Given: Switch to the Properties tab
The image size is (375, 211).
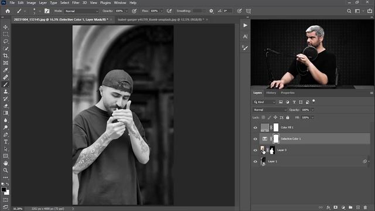Looking at the screenshot, I should coord(288,93).
